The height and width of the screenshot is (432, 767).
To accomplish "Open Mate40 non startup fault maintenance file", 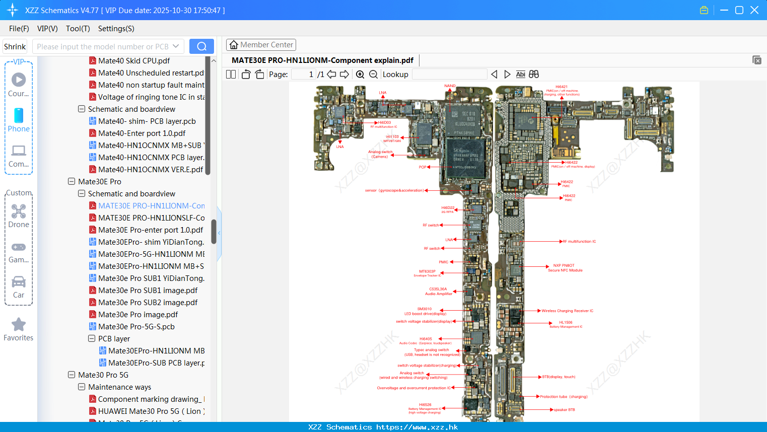I will click(151, 85).
